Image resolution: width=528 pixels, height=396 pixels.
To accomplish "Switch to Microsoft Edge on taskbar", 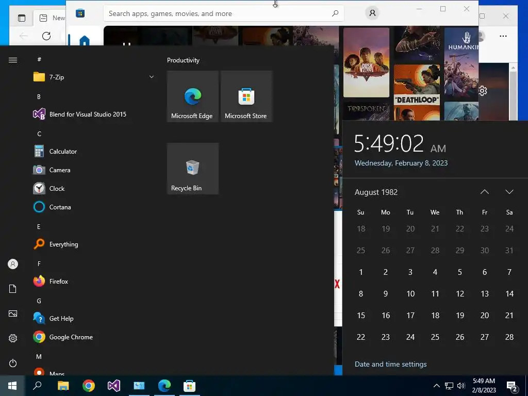I will tap(164, 386).
